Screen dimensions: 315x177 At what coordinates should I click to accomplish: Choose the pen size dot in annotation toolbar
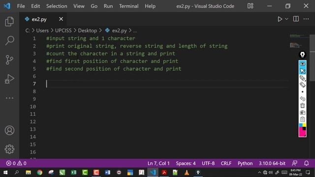pyautogui.click(x=302, y=92)
